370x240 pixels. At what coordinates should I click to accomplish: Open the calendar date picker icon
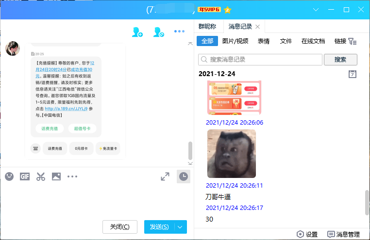click(353, 74)
